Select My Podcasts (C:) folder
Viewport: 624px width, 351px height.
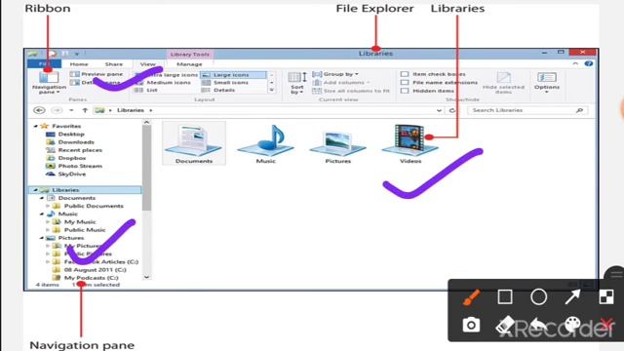(86, 278)
